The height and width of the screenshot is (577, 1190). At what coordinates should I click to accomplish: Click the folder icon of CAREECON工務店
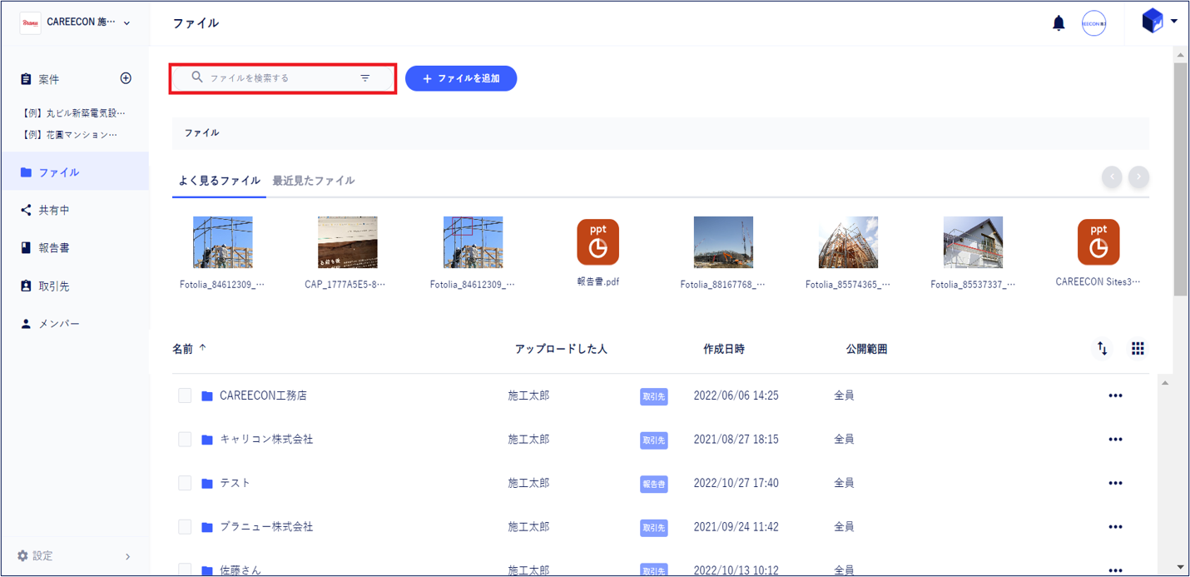tap(207, 396)
